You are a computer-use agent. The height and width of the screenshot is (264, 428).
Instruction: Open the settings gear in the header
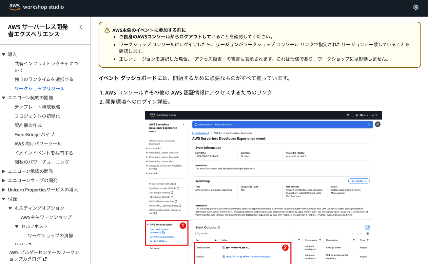tap(416, 7)
